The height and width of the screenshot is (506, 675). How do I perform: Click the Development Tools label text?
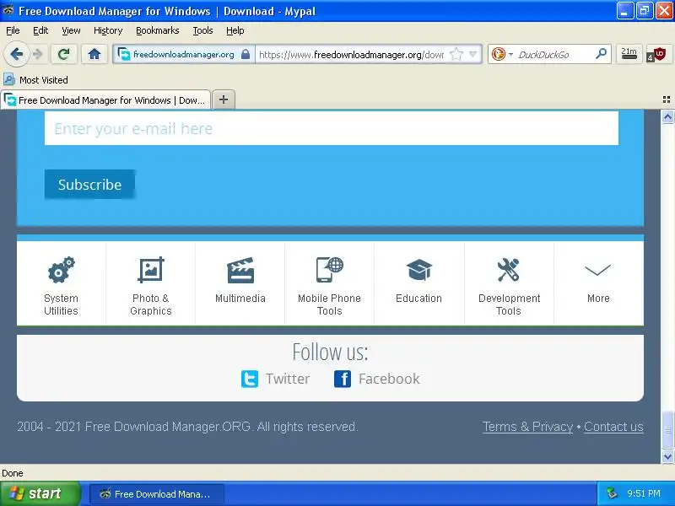point(509,304)
